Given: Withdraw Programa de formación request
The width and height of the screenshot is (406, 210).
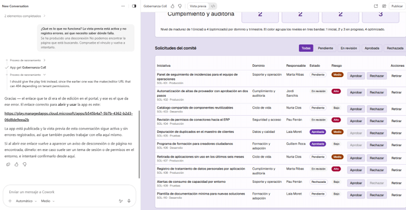Looking at the screenshot, I should coord(396,145).
